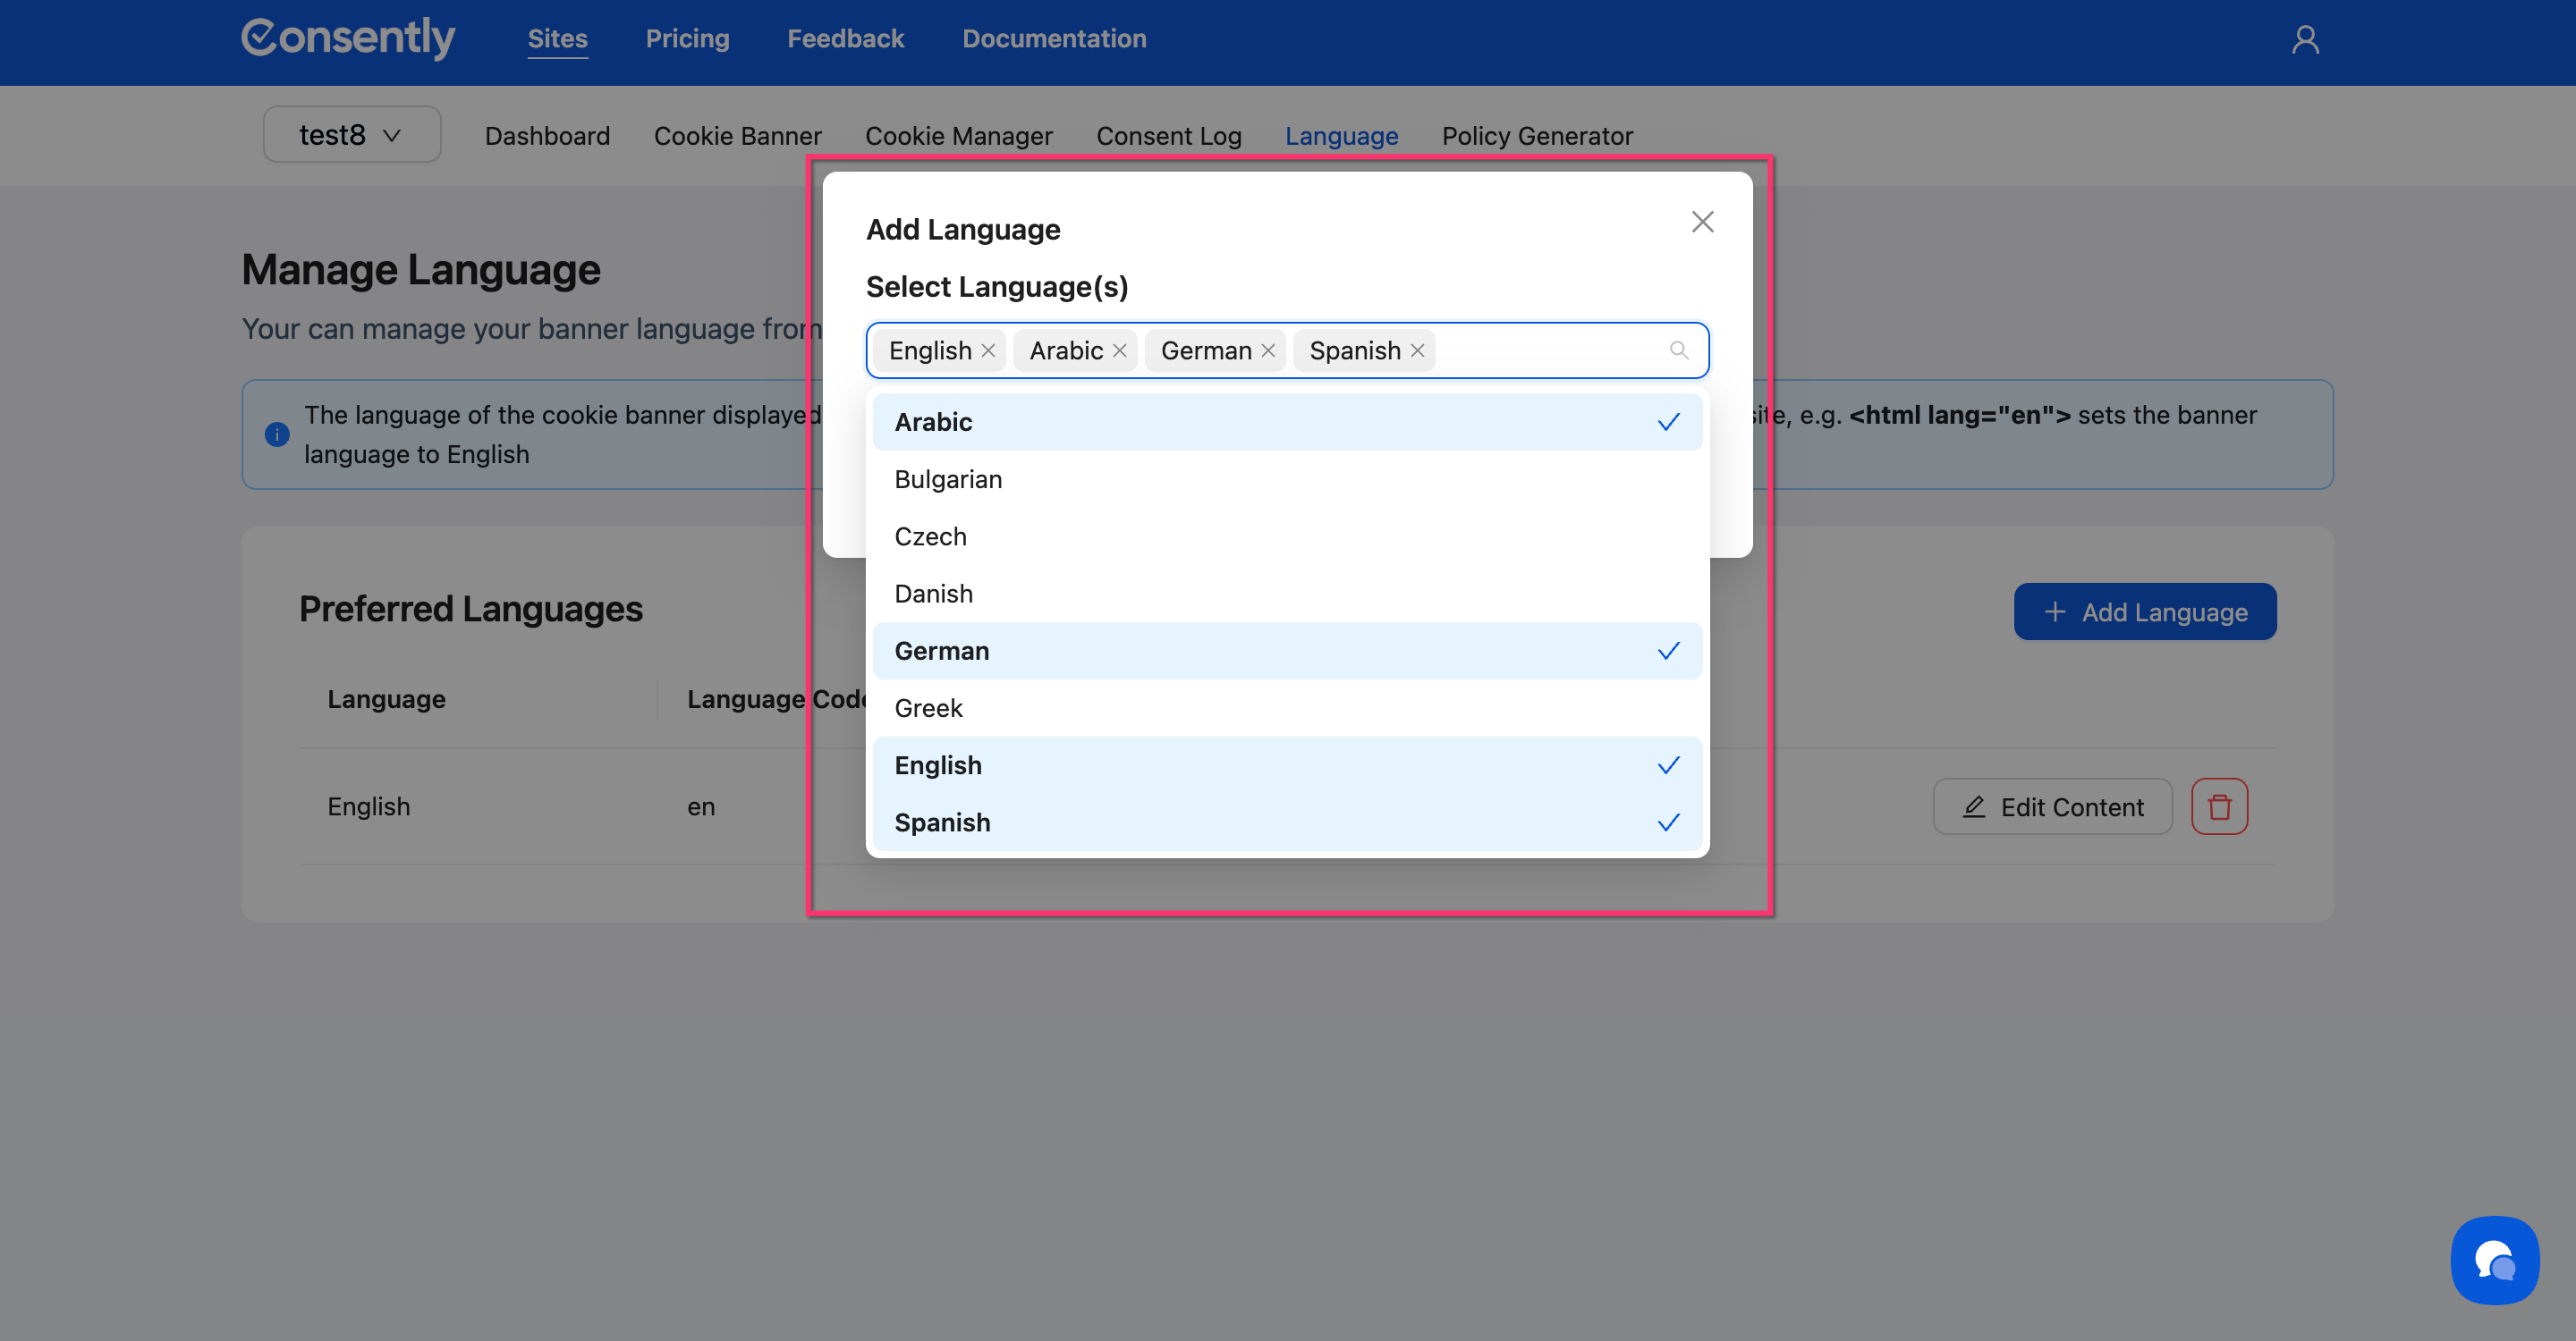Open the chat support bubble
2576x1341 pixels.
coord(2494,1260)
